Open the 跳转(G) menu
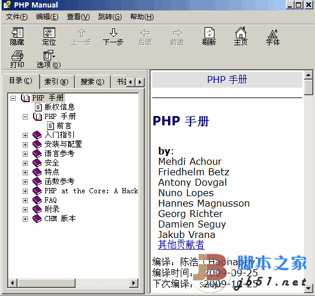 (110, 17)
